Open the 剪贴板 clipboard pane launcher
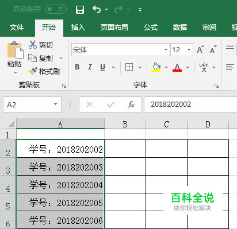Screen dimensions: 237x229 64,86
